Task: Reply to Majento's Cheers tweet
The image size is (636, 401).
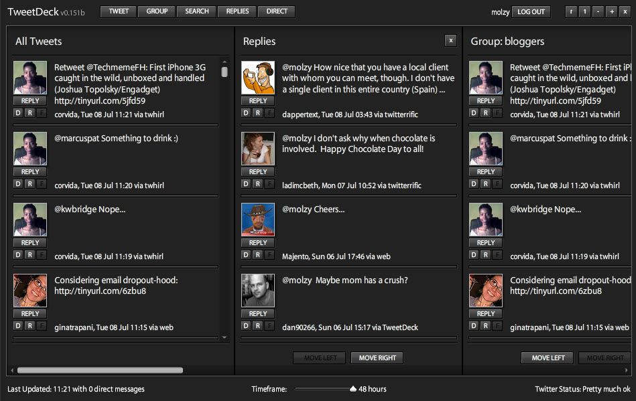Action: pos(258,242)
